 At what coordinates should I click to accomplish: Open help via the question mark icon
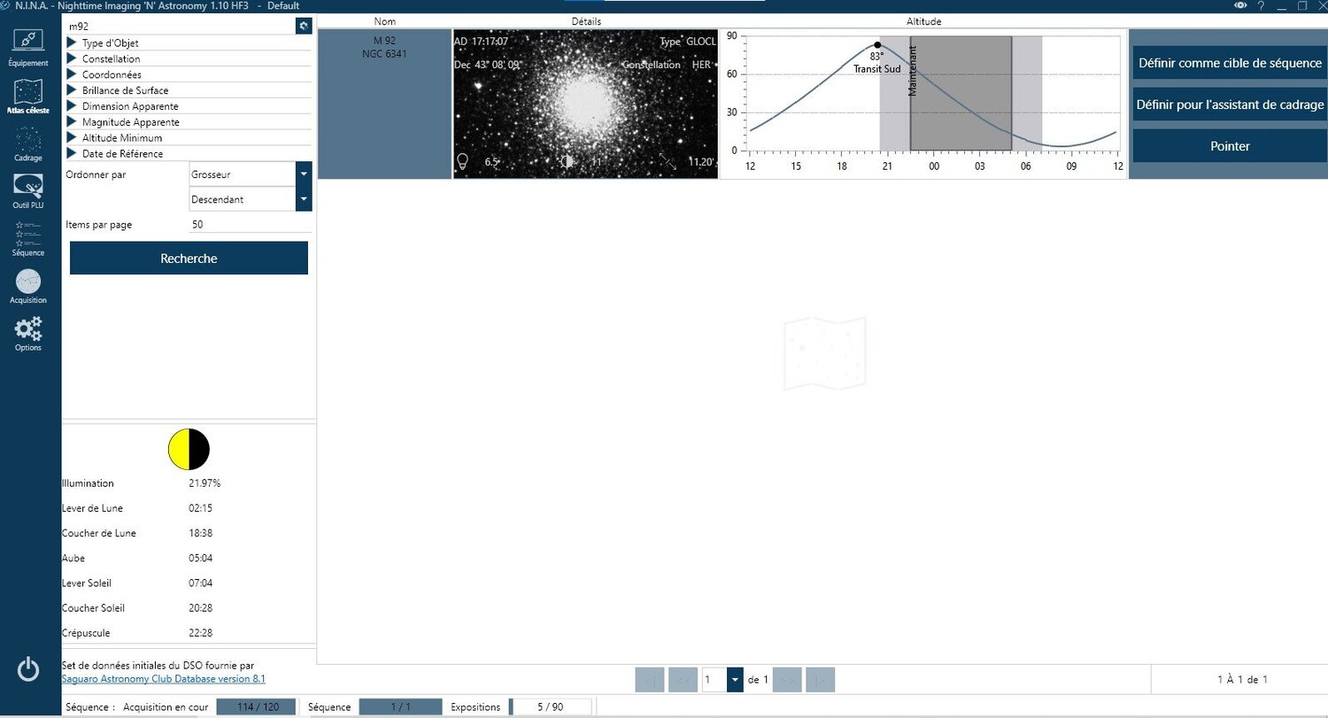tap(1261, 6)
